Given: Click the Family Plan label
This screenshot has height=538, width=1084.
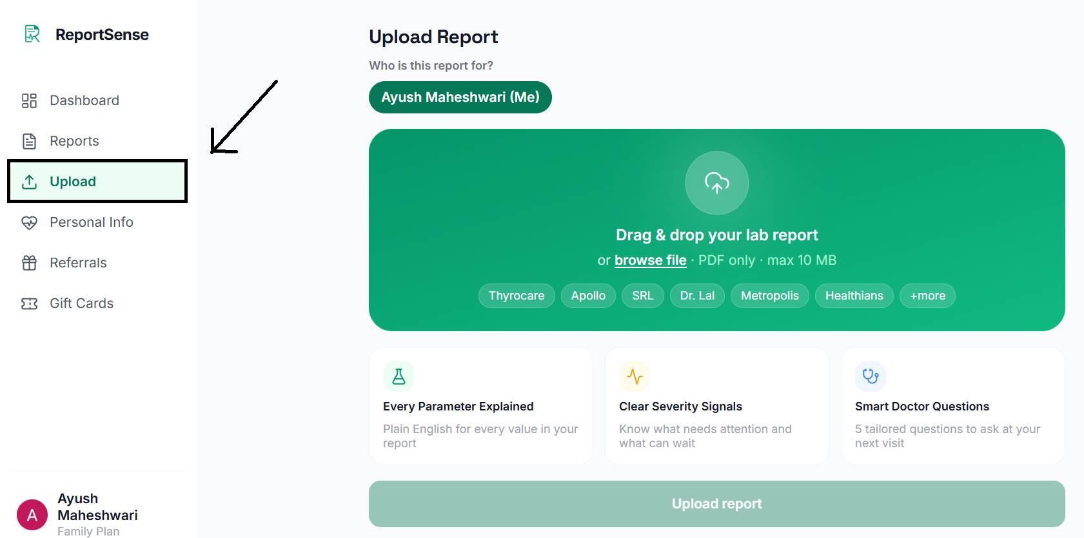Looking at the screenshot, I should click(x=88, y=531).
